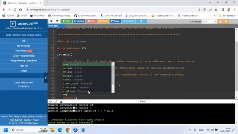This screenshot has width=238, height=134.
Task: Open My Projects in the sidebar
Action: coord(23,46)
